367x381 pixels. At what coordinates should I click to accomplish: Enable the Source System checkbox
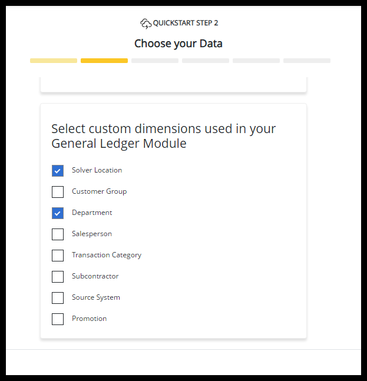pyautogui.click(x=58, y=298)
